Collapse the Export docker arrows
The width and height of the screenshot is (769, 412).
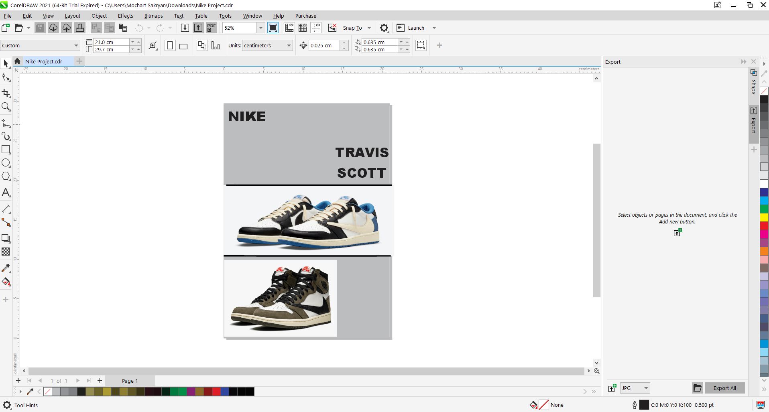(x=743, y=62)
